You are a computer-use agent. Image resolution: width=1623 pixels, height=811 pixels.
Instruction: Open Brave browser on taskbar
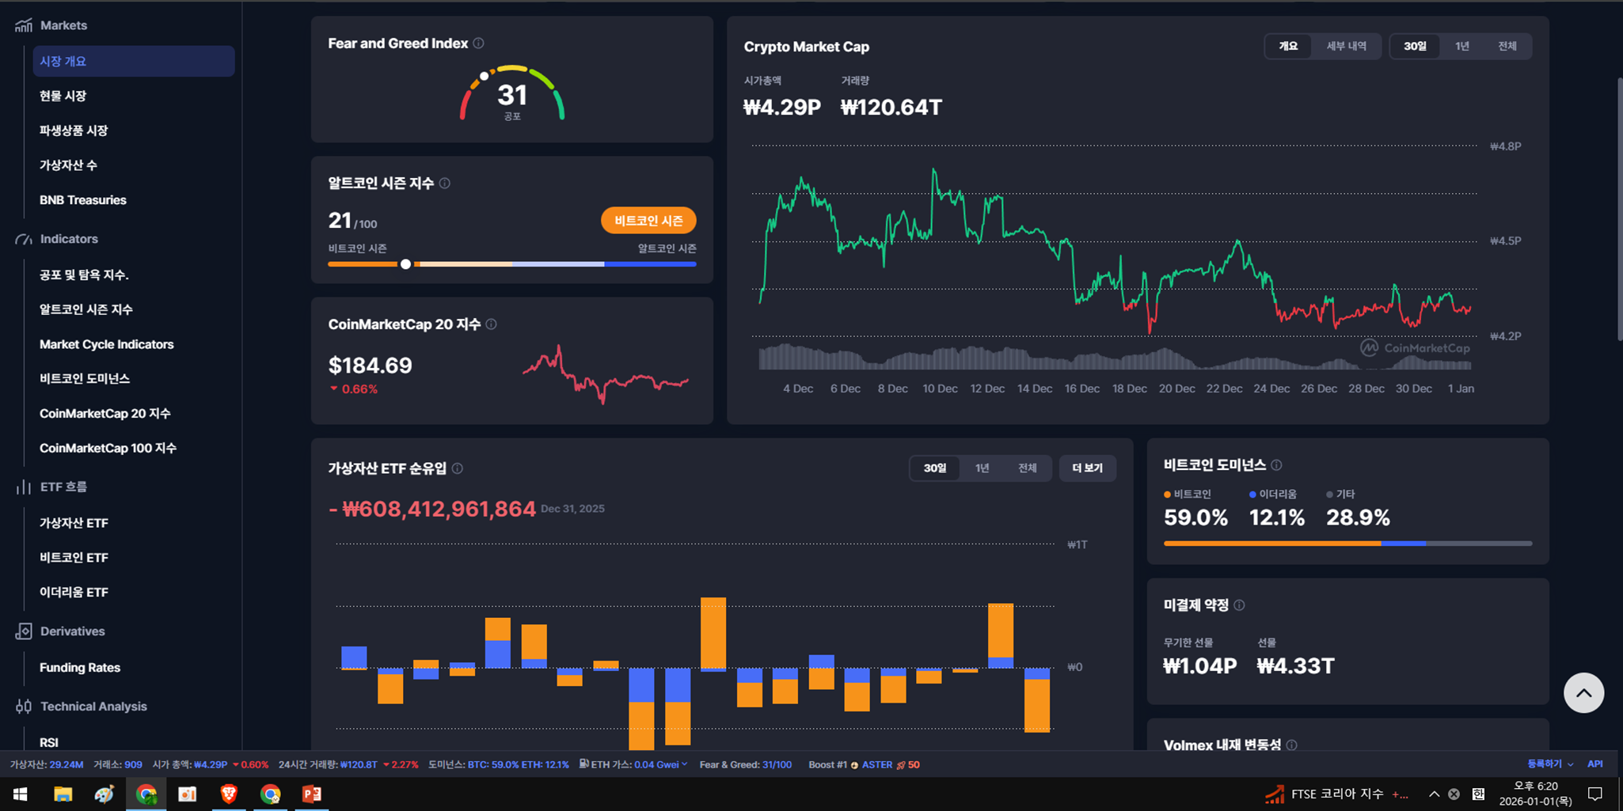(229, 794)
